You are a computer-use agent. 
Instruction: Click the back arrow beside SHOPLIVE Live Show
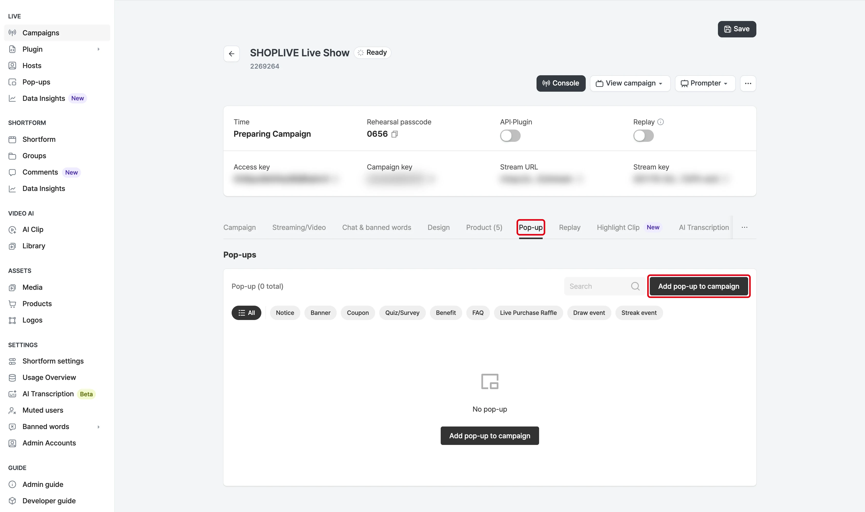(x=231, y=54)
